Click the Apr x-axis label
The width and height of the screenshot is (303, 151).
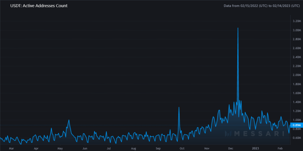click(36, 149)
